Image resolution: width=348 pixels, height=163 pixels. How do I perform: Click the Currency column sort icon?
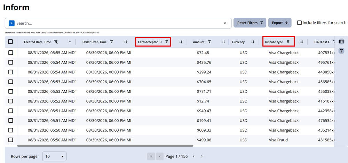tap(252, 42)
